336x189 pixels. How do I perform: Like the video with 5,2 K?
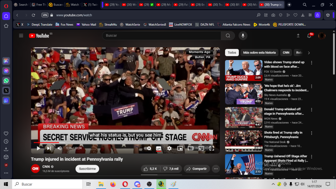point(150,169)
